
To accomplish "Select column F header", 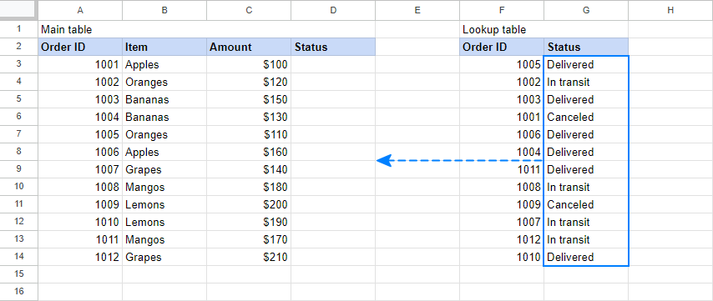I will 502,10.
